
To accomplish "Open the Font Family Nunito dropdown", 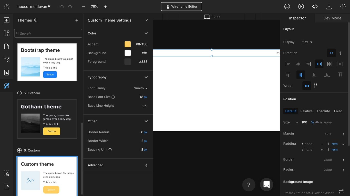I will [140, 88].
